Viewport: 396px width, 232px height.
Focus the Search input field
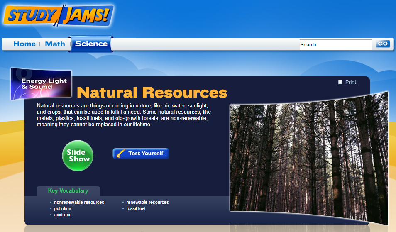tap(336, 45)
